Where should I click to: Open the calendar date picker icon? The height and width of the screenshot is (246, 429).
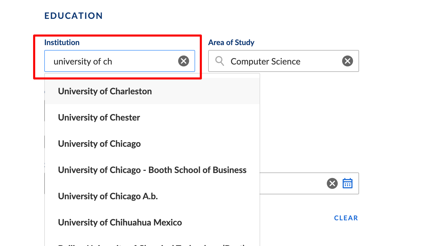click(x=347, y=183)
